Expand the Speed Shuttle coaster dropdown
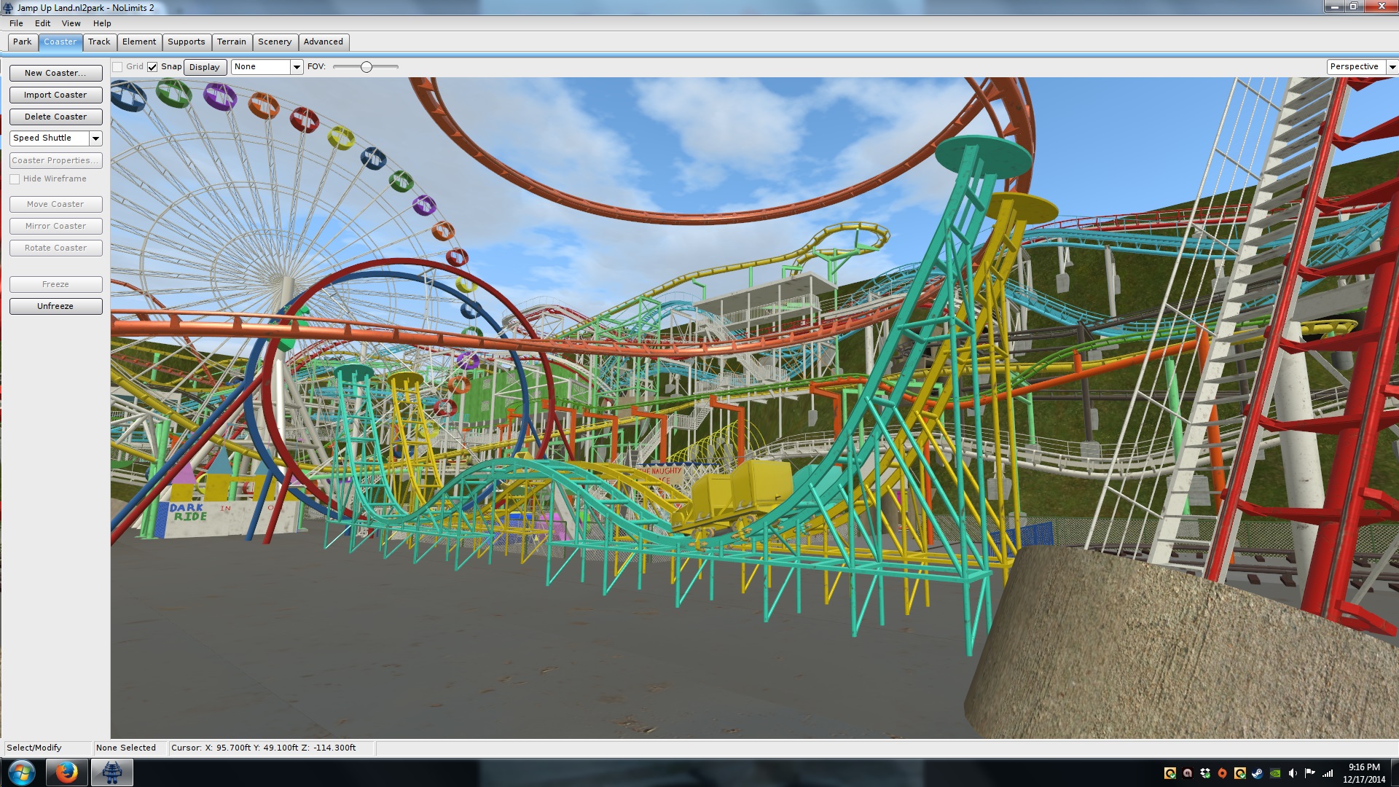 coord(95,138)
